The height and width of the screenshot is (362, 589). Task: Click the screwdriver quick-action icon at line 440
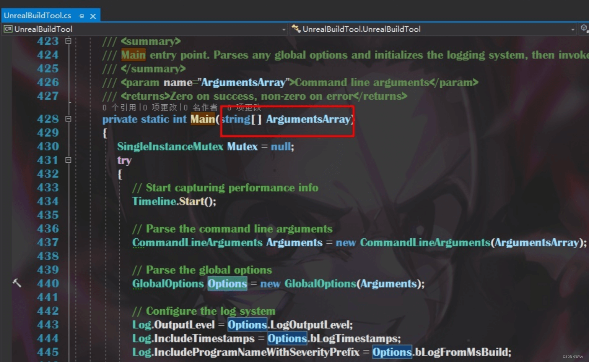pyautogui.click(x=17, y=283)
